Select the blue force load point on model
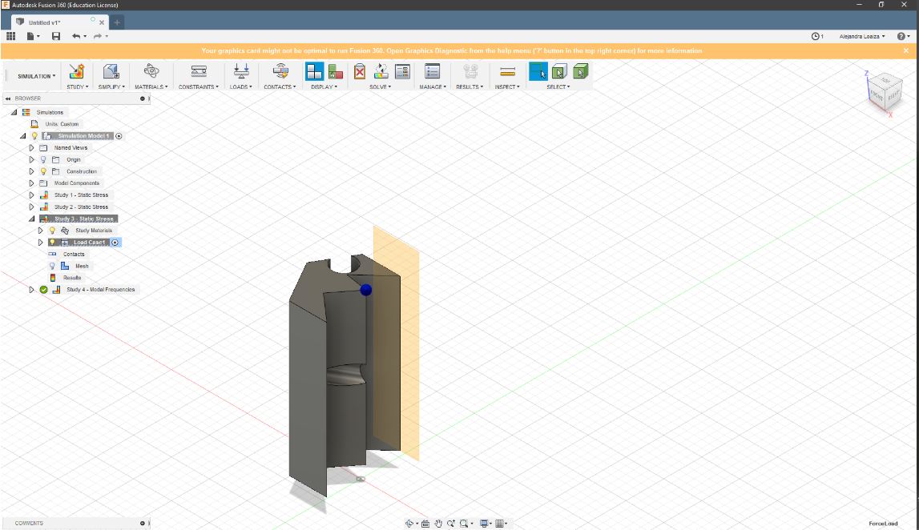919x530 pixels. tap(365, 290)
